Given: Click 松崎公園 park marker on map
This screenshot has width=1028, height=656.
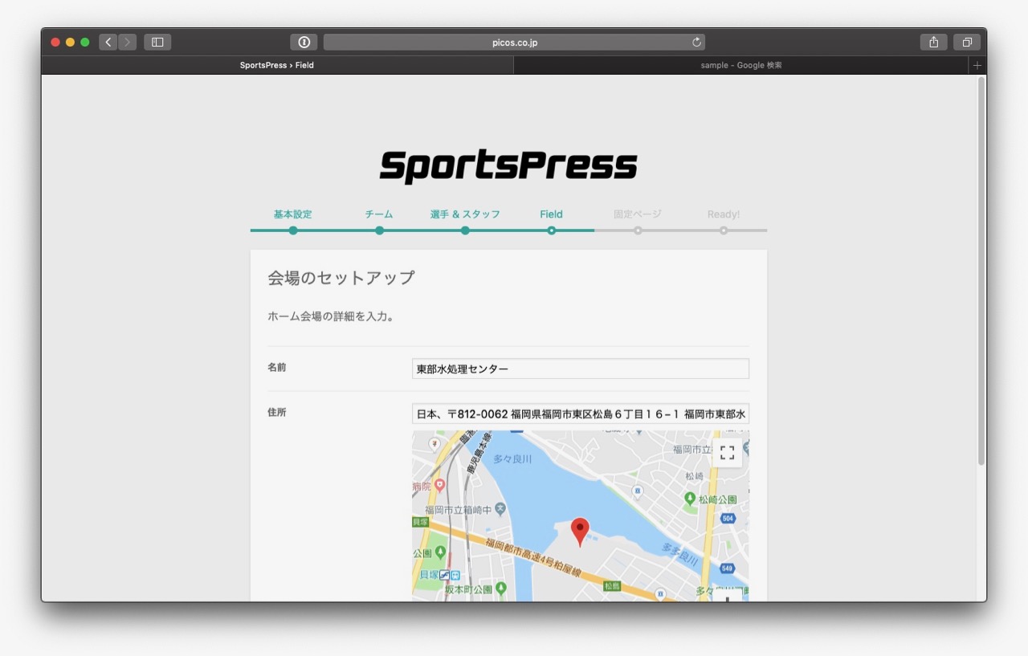Looking at the screenshot, I should (690, 499).
